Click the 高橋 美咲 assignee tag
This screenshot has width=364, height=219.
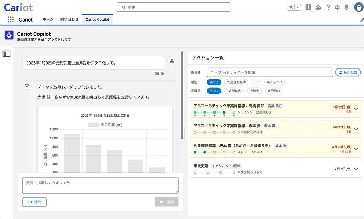tap(275, 106)
